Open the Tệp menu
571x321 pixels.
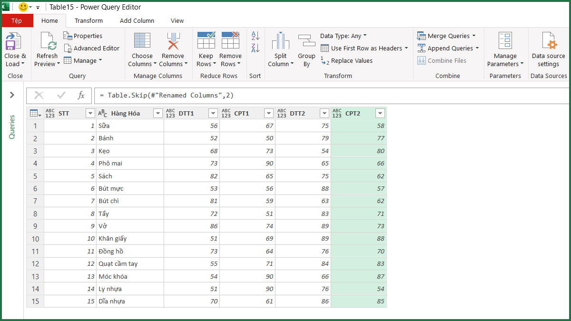coord(17,20)
